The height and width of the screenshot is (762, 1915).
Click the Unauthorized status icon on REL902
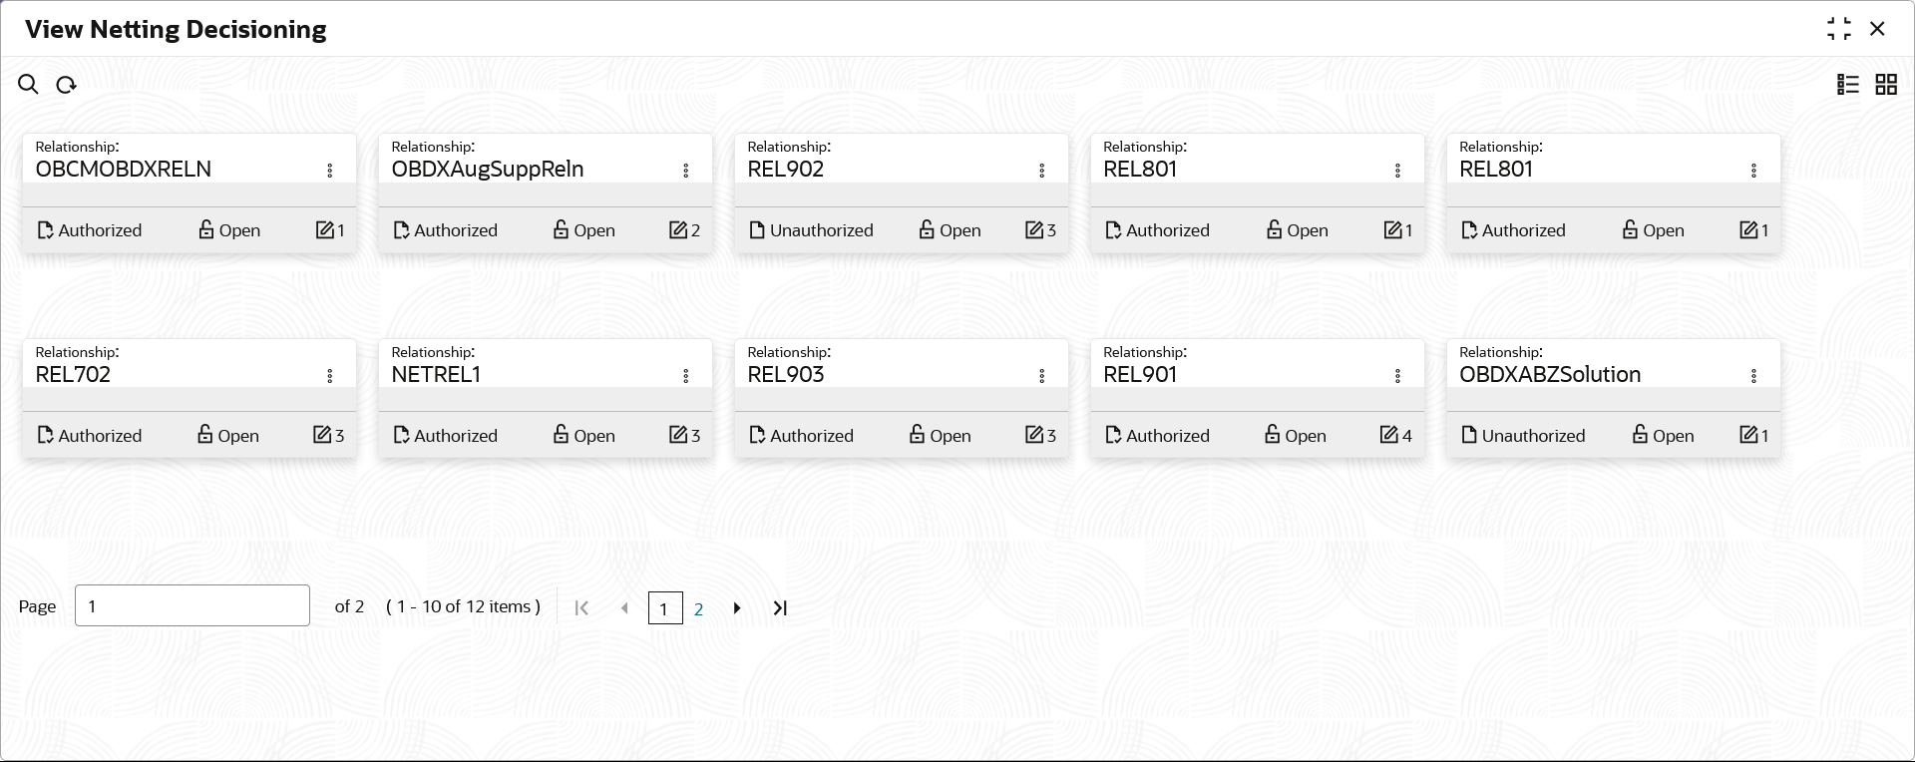[x=757, y=230]
